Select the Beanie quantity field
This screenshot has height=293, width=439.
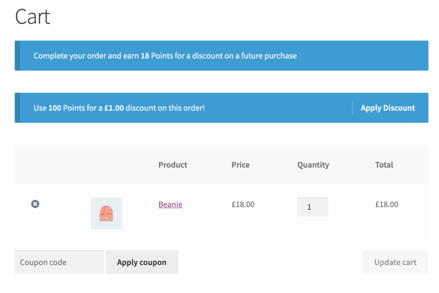(313, 207)
